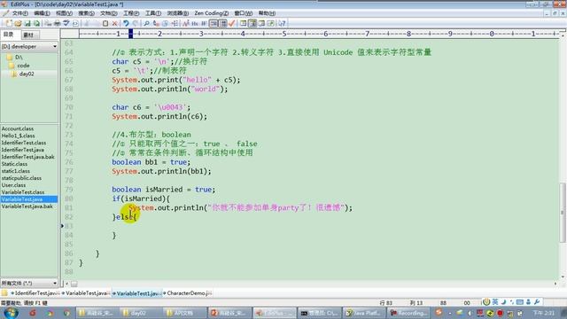Click the red X delete icon
Viewport: 567px width, 319px height.
pyautogui.click(x=114, y=24)
